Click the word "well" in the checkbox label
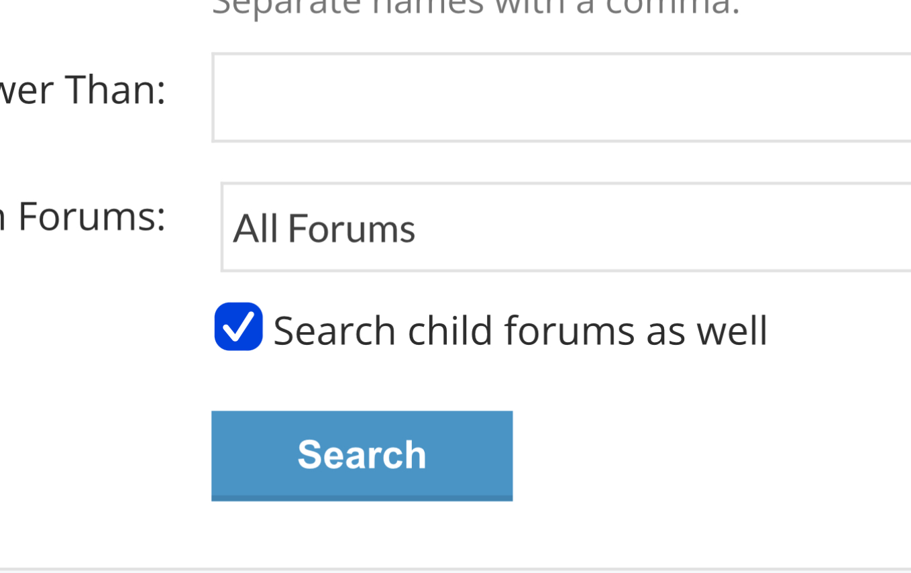This screenshot has width=911, height=573. 732,330
